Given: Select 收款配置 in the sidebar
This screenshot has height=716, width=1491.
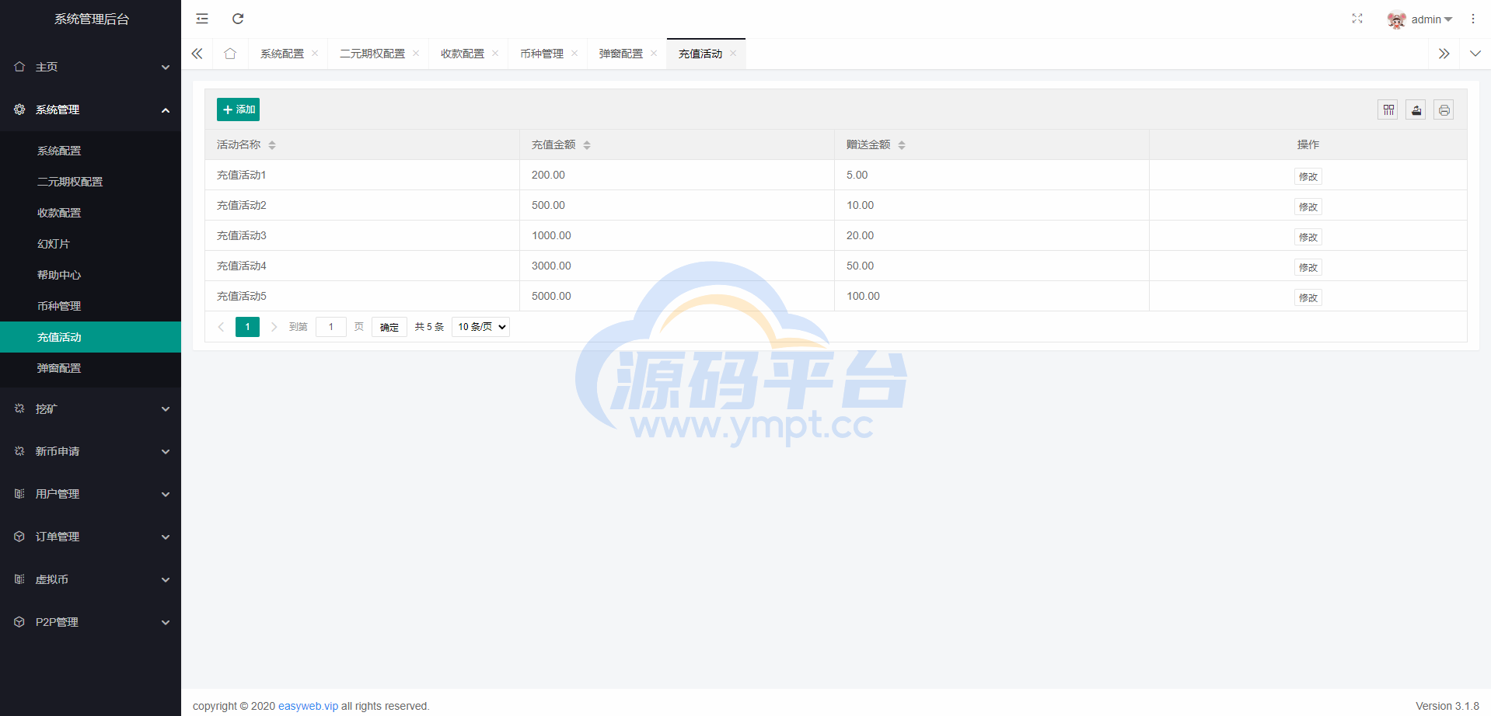Looking at the screenshot, I should click(x=90, y=213).
